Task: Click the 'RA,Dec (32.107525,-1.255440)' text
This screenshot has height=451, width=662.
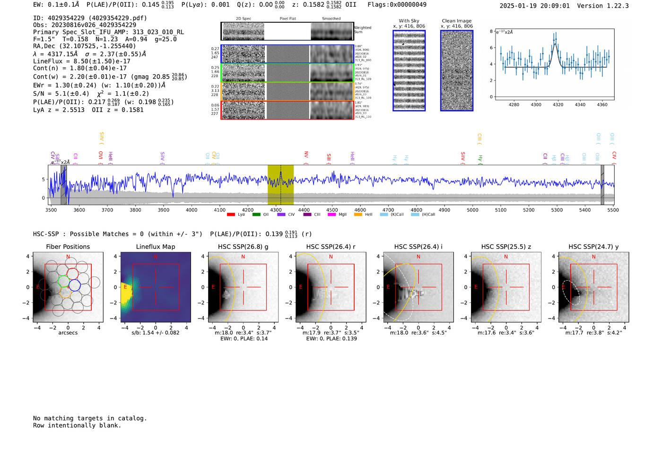Action: [x=84, y=46]
